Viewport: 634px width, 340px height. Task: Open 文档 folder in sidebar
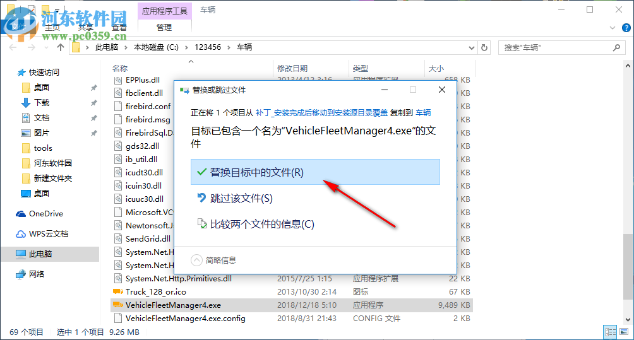41,117
